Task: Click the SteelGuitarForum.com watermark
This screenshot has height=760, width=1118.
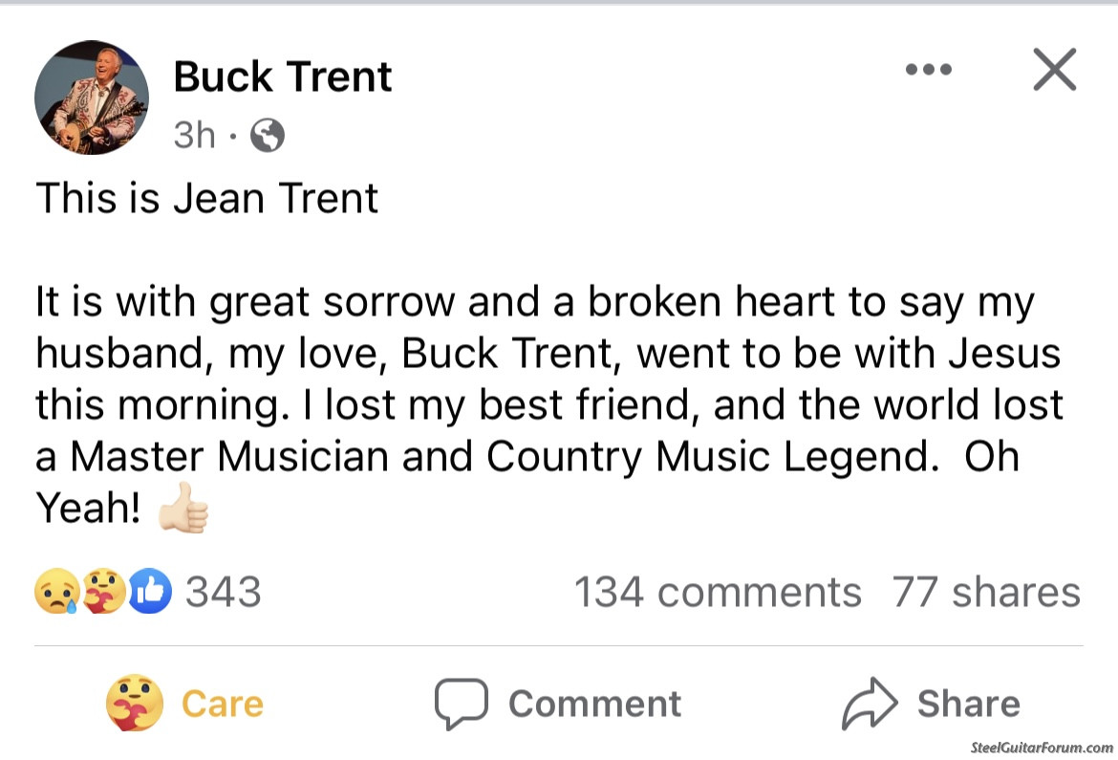Action: tap(1041, 747)
